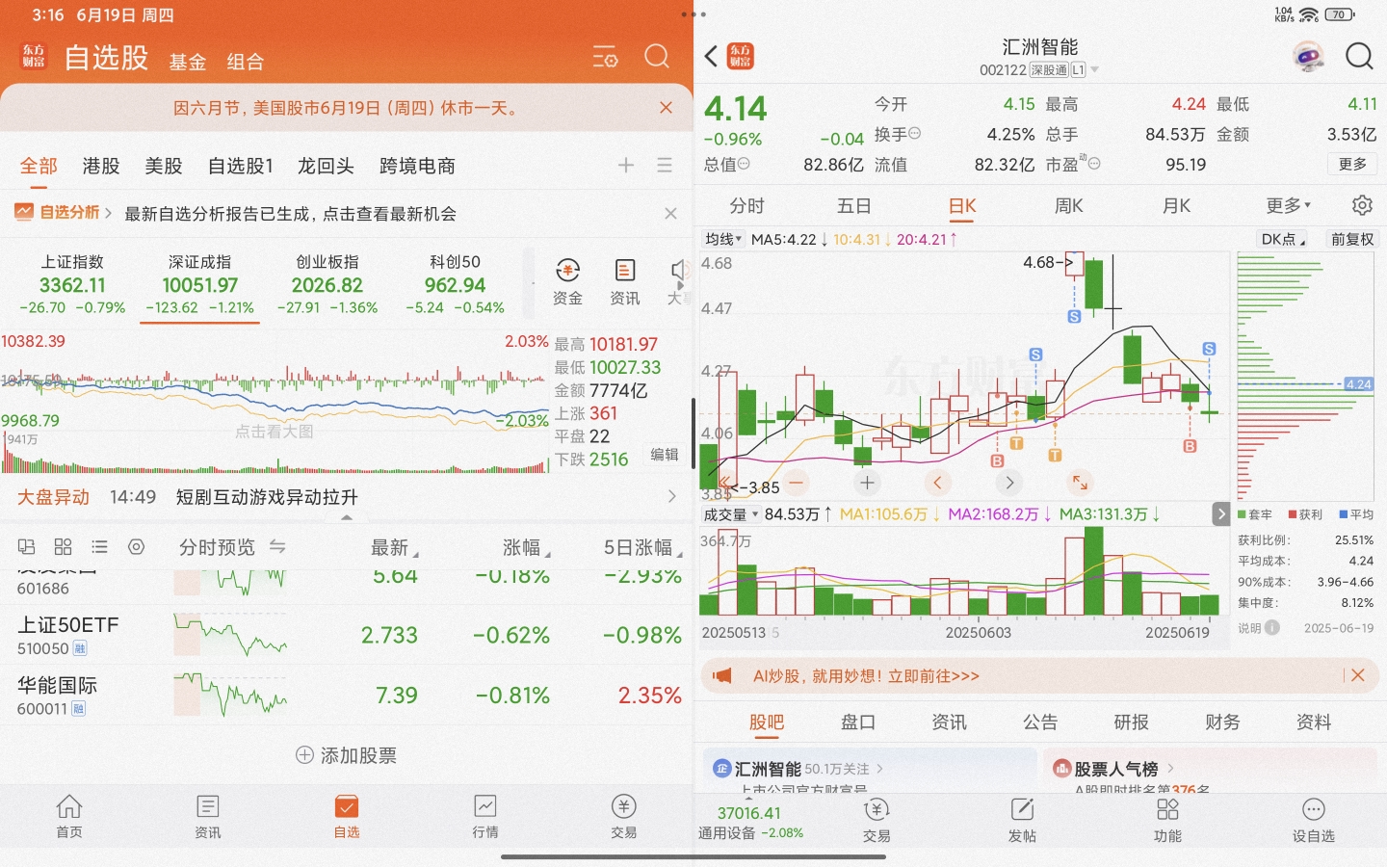Open the 资讯 shortcut next to 资金
The height and width of the screenshot is (867, 1387).
click(x=624, y=281)
